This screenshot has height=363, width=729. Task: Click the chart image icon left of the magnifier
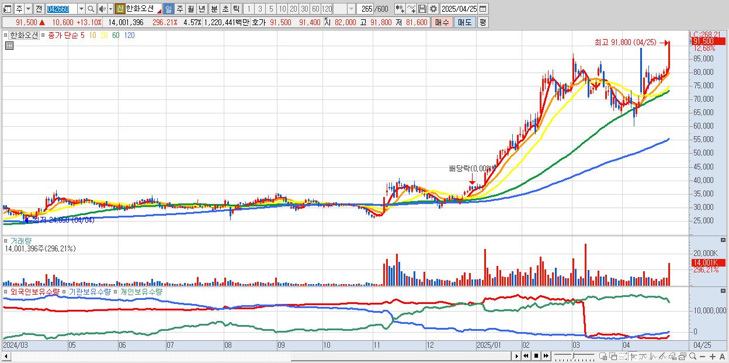click(683, 356)
